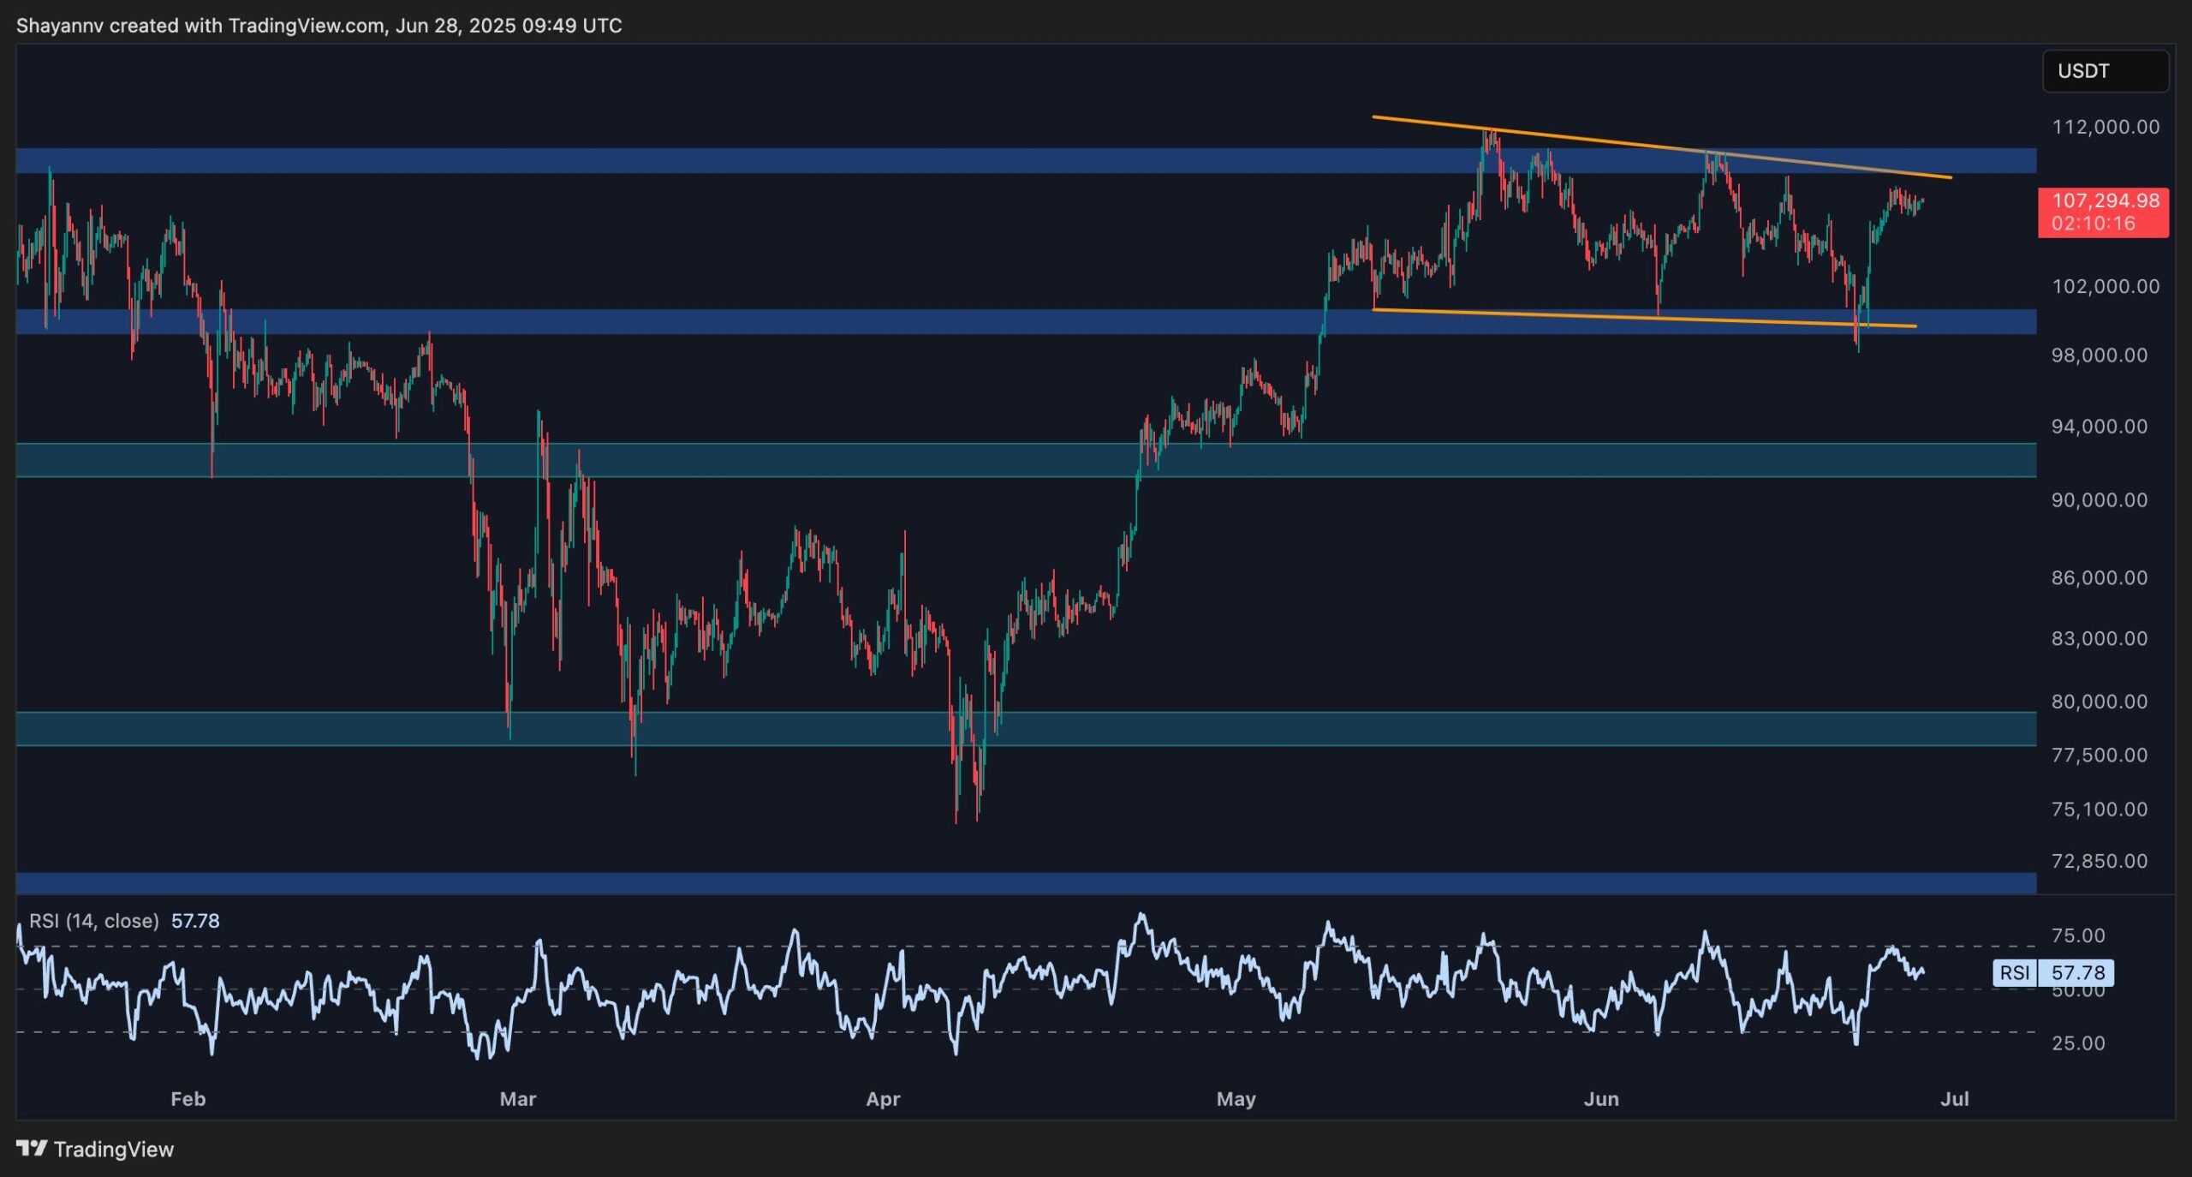Click the Jul month label on time axis

coord(1954,1099)
